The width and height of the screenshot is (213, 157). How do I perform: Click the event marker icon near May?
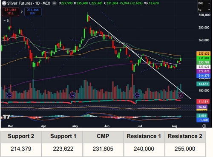point(72,95)
